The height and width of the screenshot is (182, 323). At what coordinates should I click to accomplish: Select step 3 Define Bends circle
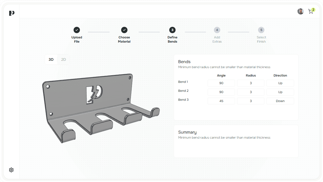coord(172,30)
